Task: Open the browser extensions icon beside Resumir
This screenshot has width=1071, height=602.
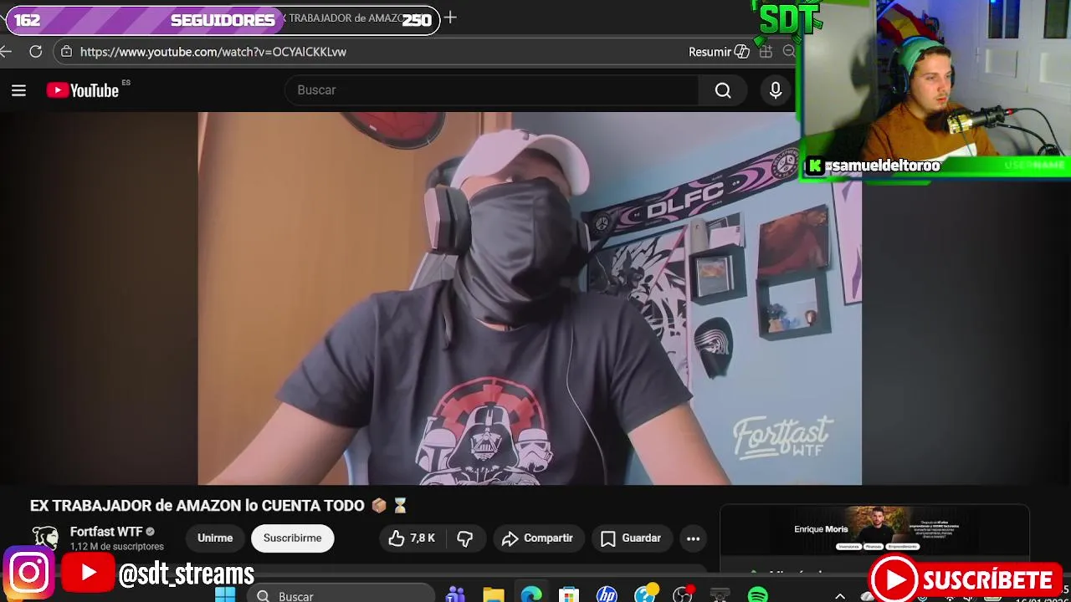Action: point(766,52)
